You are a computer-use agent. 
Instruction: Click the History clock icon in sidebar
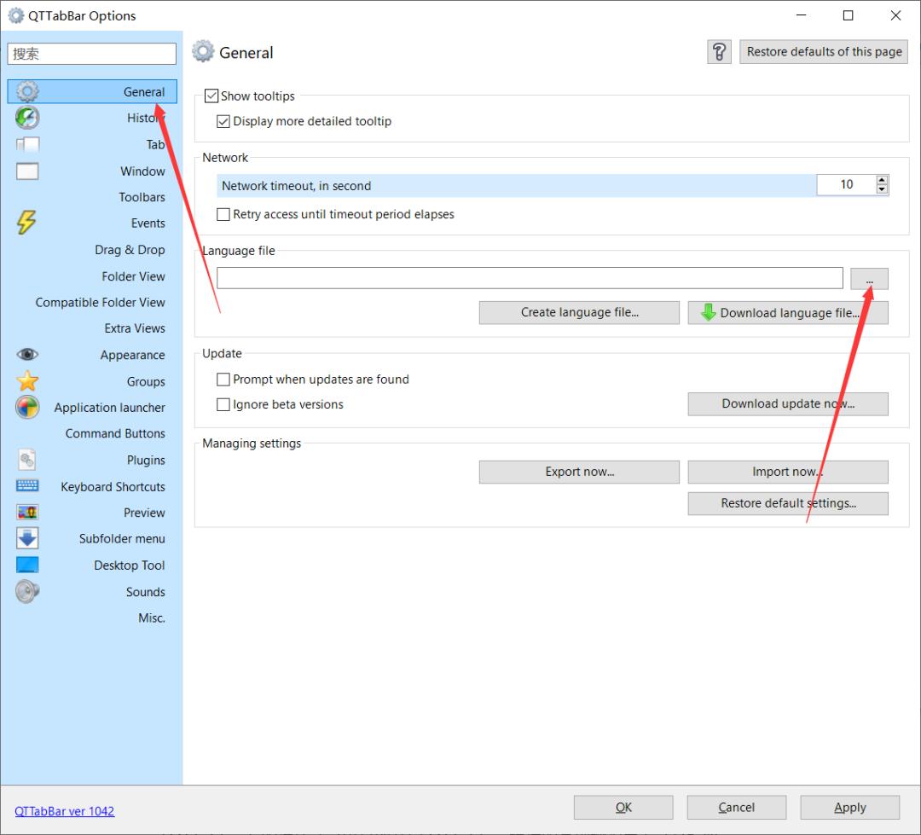(x=27, y=118)
